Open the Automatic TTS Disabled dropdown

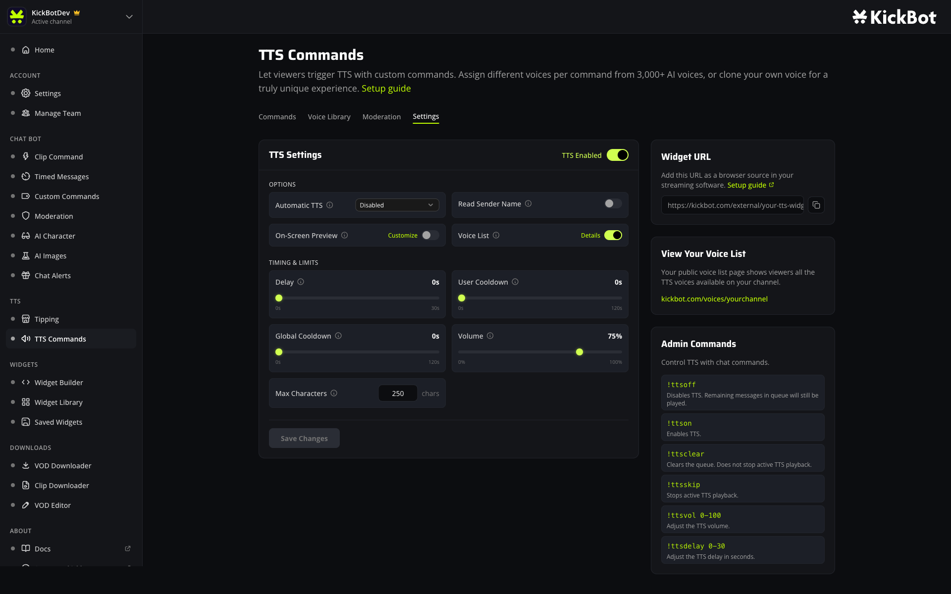coord(397,205)
